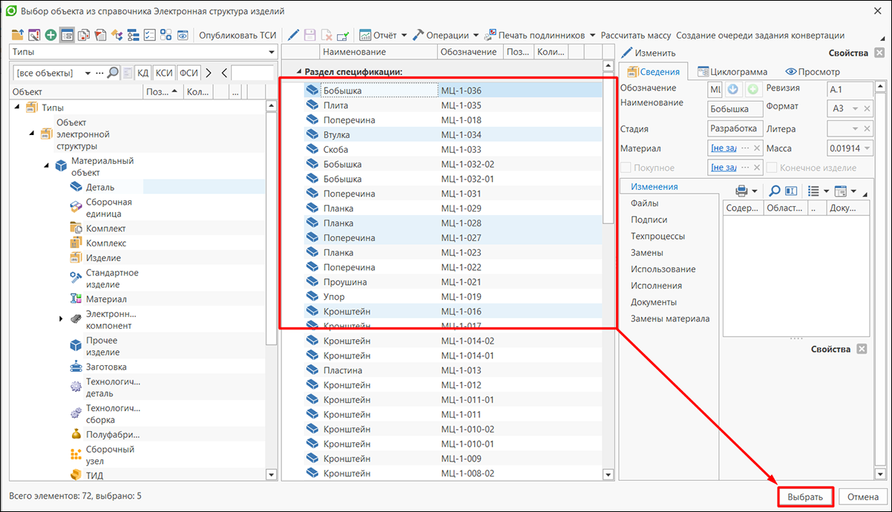The width and height of the screenshot is (892, 512).
Task: Click the green plus add icon
Action: pyautogui.click(x=50, y=35)
